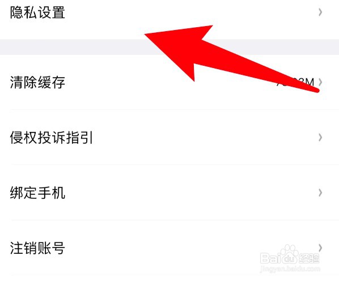The height and width of the screenshot is (281, 339).
Task: Tap the arrow icon on the 绑定手机 row
Action: (x=320, y=193)
